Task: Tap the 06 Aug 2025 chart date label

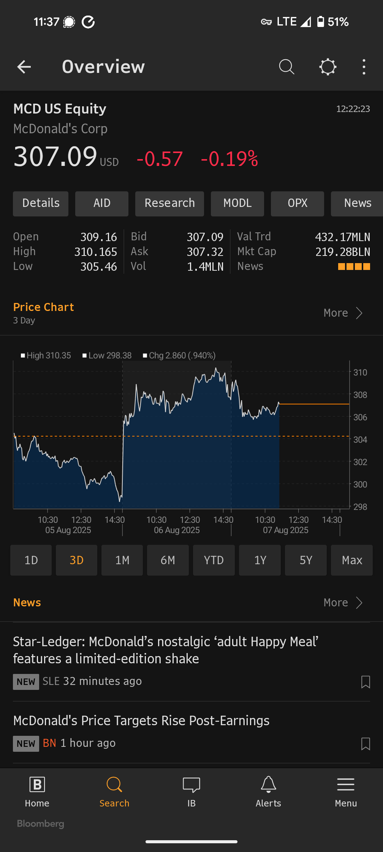Action: click(177, 530)
